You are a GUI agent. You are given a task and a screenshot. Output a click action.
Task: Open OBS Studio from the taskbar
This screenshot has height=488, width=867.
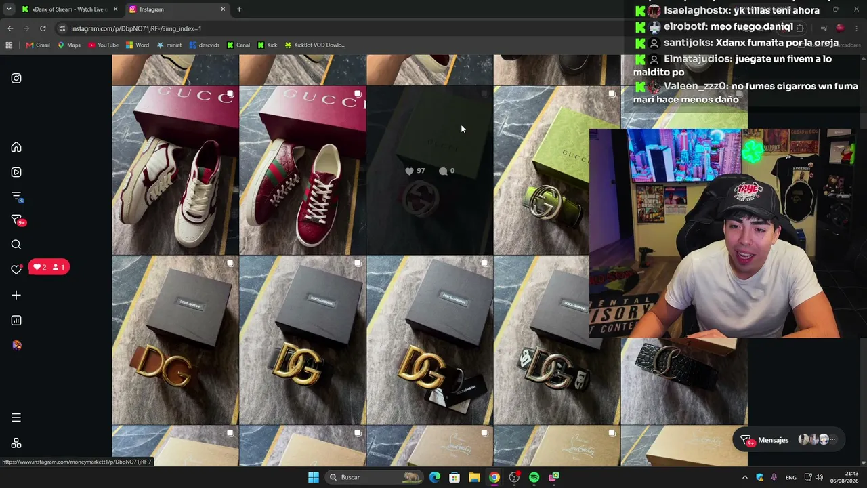point(514,477)
